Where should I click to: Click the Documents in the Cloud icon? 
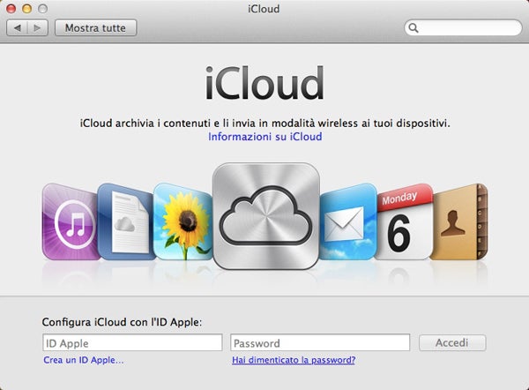coord(125,221)
